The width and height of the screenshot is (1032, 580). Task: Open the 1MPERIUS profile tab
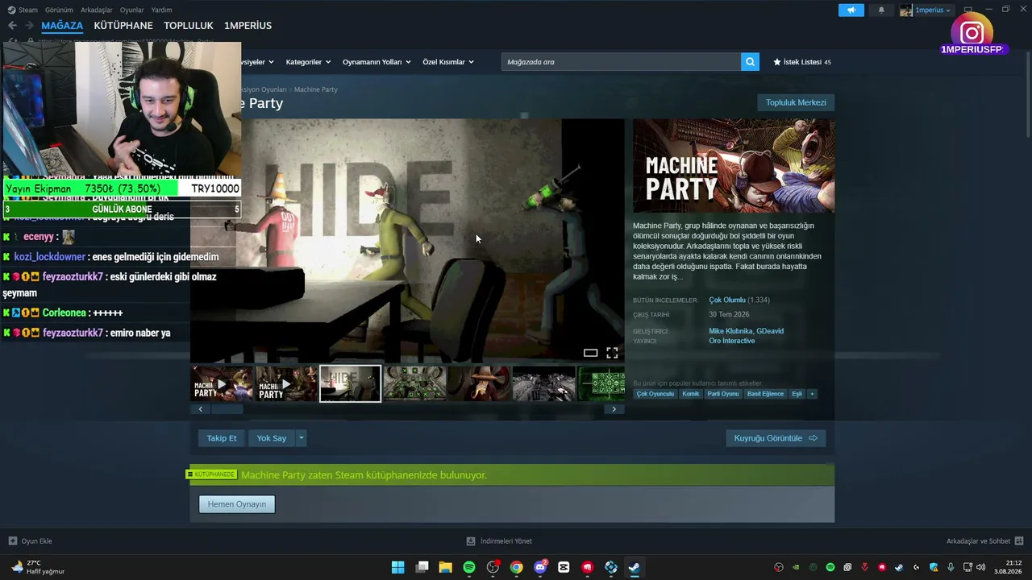[x=248, y=26]
